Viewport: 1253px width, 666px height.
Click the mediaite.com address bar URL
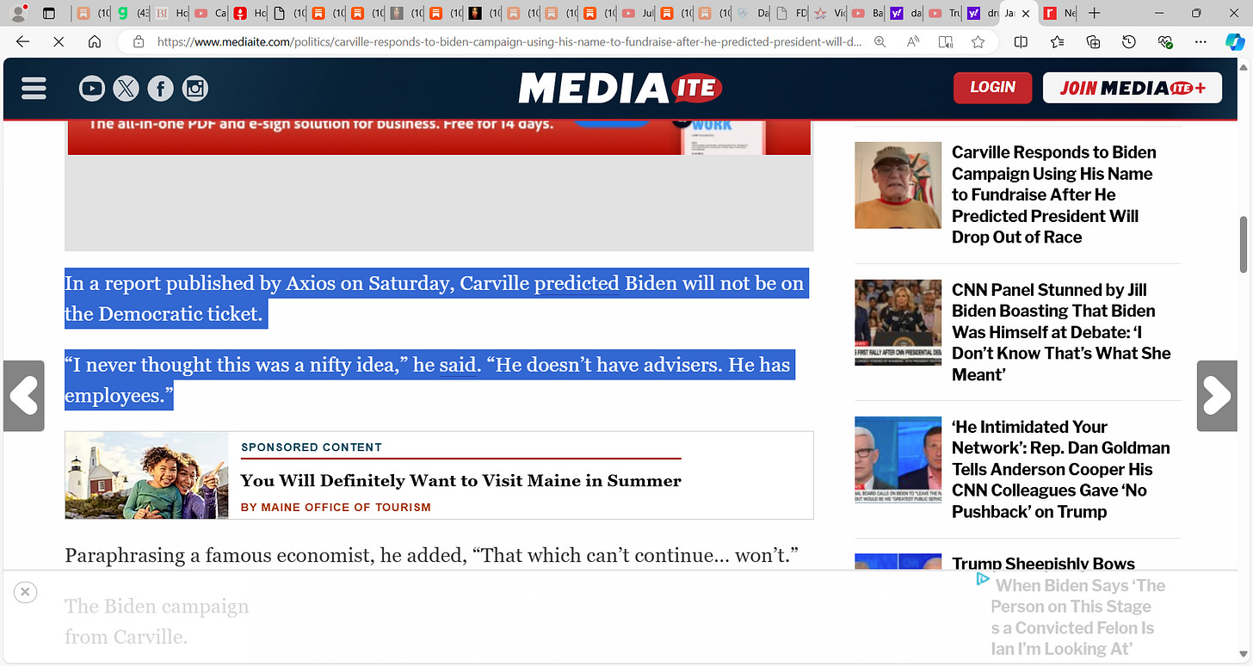[x=509, y=41]
